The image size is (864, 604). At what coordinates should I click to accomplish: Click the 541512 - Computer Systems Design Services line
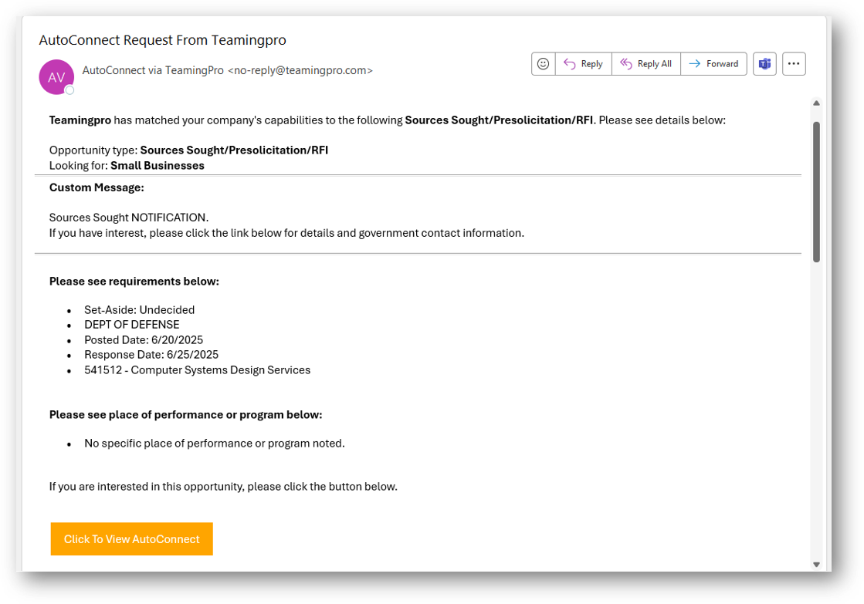pyautogui.click(x=197, y=370)
